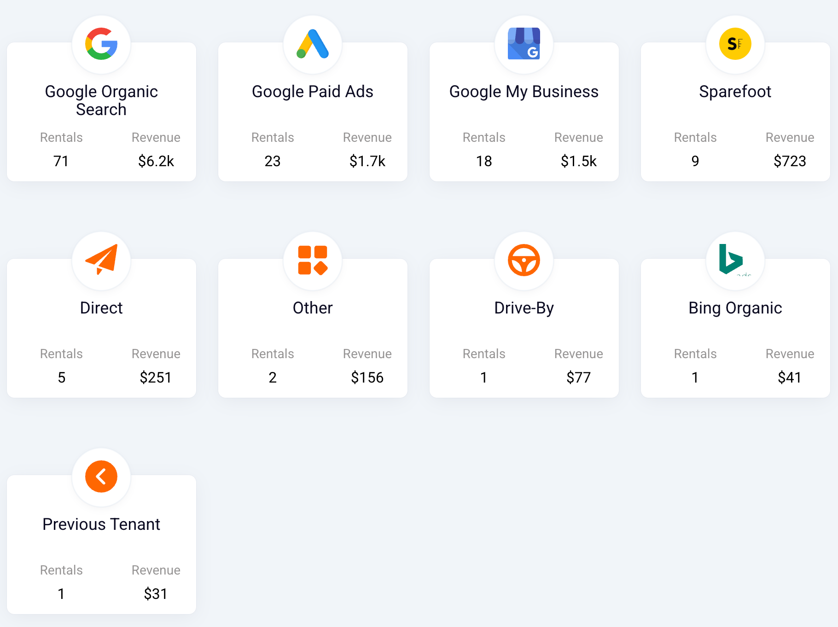This screenshot has width=838, height=627.
Task: Click the Previous Tenant back-arrow icon
Action: (101, 476)
